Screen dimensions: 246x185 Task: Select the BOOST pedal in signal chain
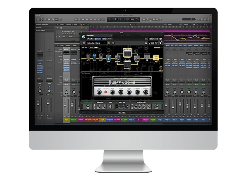click(101, 57)
